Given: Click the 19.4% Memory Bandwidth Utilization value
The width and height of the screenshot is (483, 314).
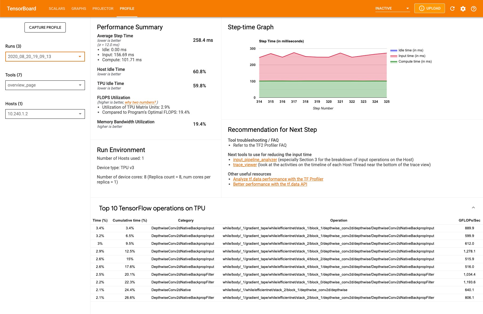Looking at the screenshot, I should (199, 124).
